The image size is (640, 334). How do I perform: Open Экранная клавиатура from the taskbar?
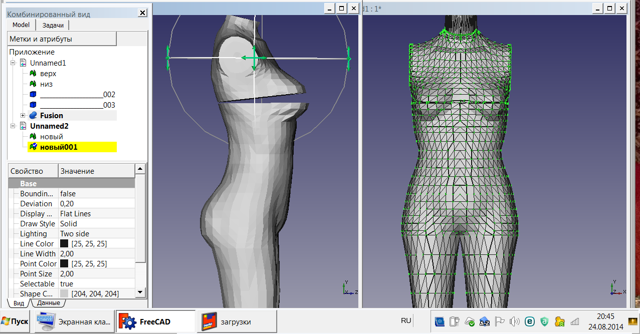(x=74, y=321)
